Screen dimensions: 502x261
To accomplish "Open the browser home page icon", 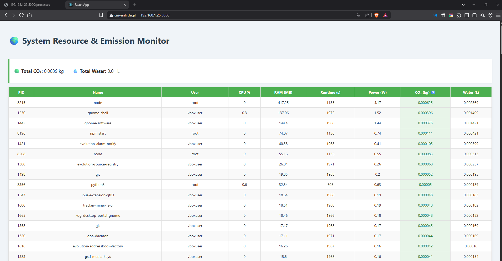I will click(x=29, y=15).
